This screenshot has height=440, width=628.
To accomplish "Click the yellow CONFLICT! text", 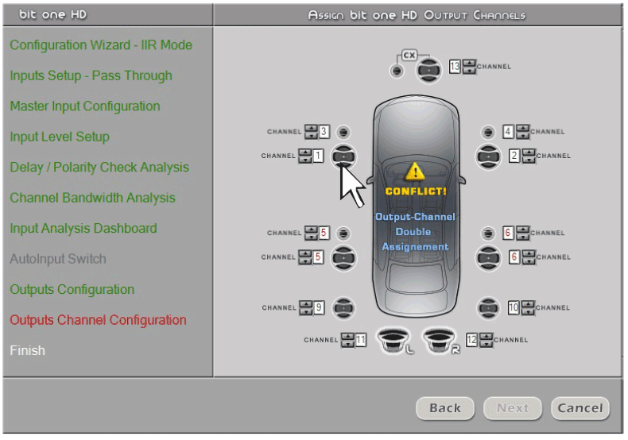I will [x=415, y=191].
